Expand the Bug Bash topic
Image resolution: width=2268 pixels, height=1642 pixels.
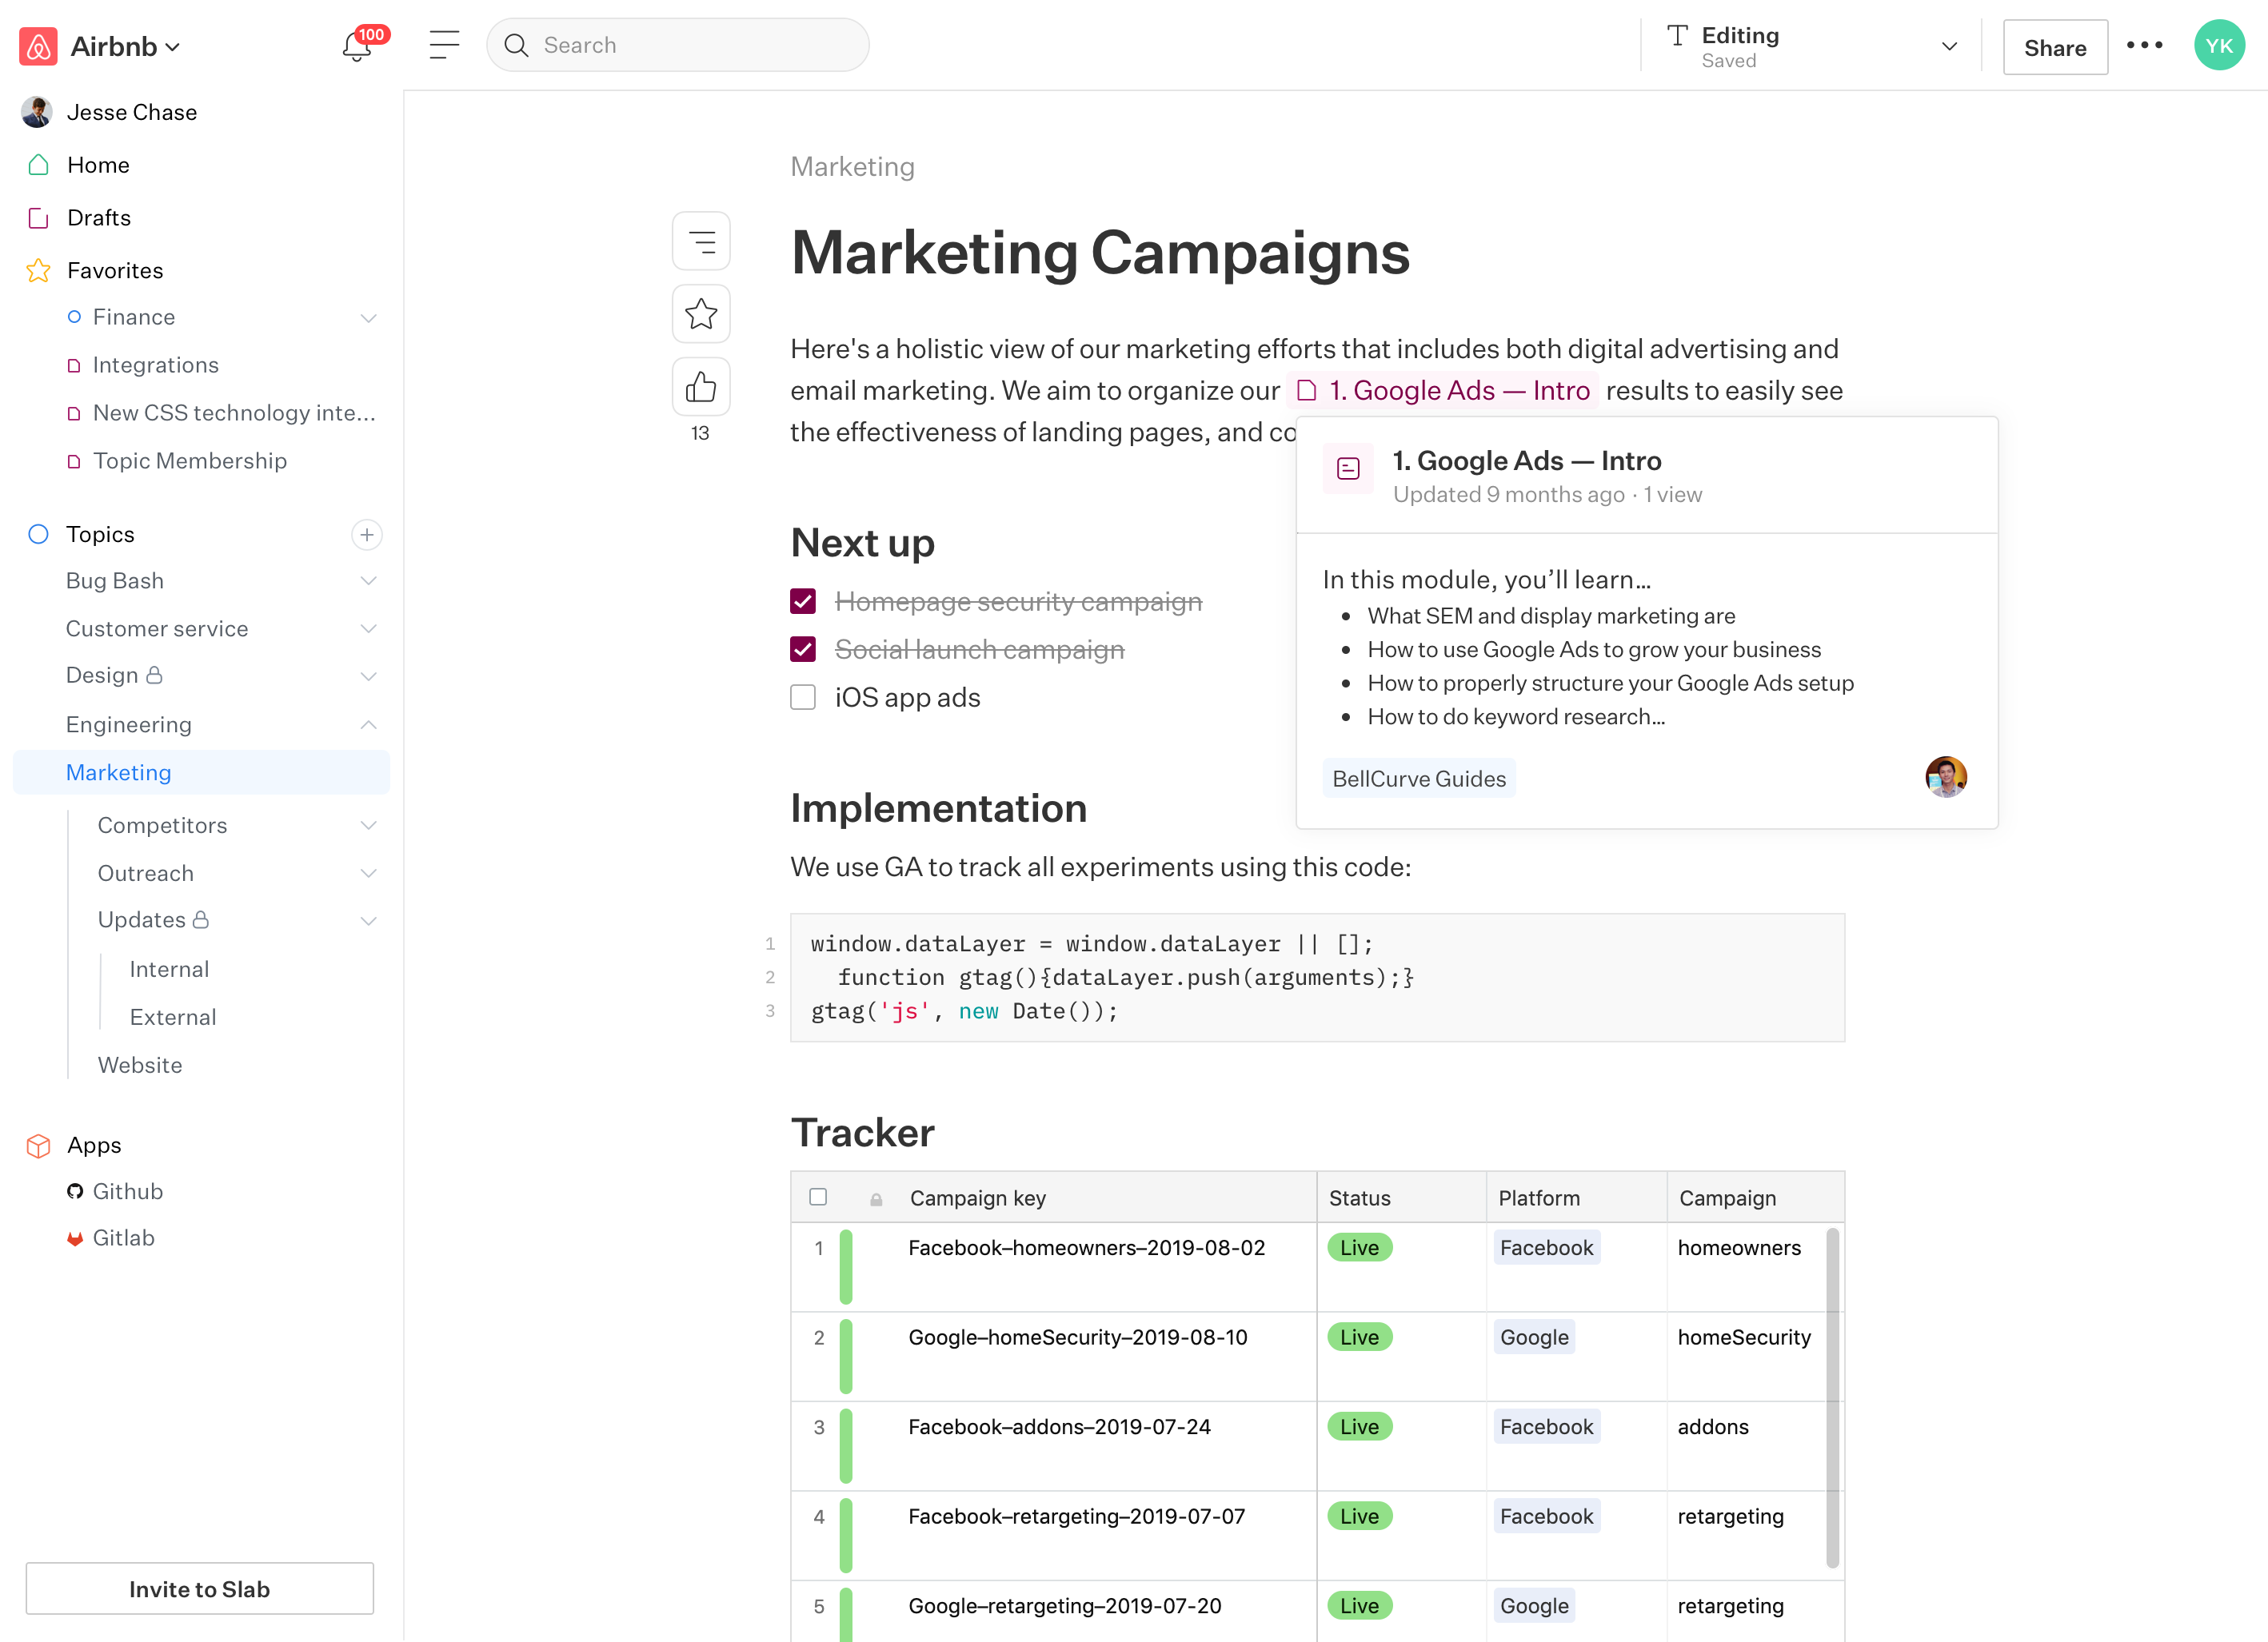point(368,582)
